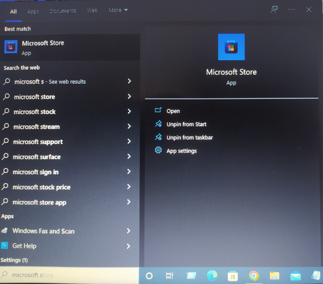
Task: Click the Windows Fax and Scan icon
Action: pyautogui.click(x=4, y=231)
